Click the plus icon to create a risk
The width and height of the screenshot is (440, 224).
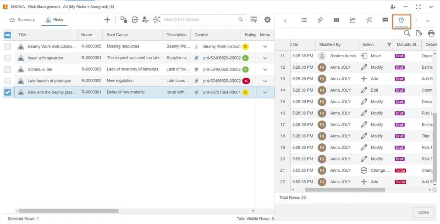pos(107,20)
